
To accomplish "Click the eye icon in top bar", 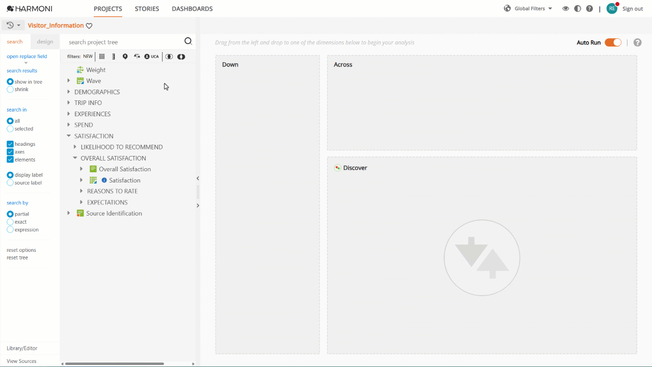I will 565,9.
